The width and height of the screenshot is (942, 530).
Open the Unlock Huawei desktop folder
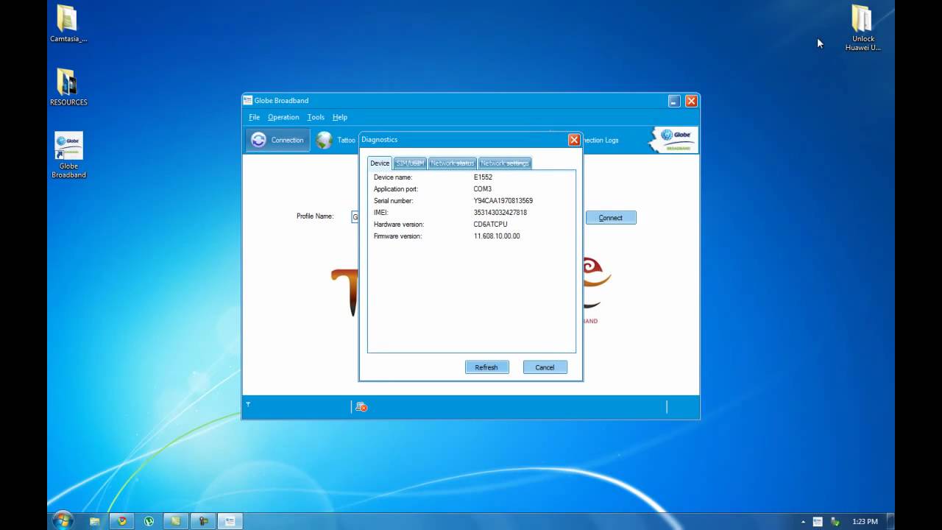[863, 29]
